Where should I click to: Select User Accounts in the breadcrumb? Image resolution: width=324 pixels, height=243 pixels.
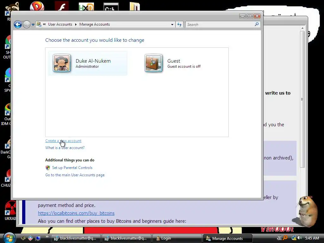[60, 24]
